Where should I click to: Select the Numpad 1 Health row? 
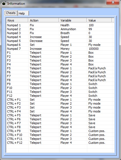(x=60, y=25)
